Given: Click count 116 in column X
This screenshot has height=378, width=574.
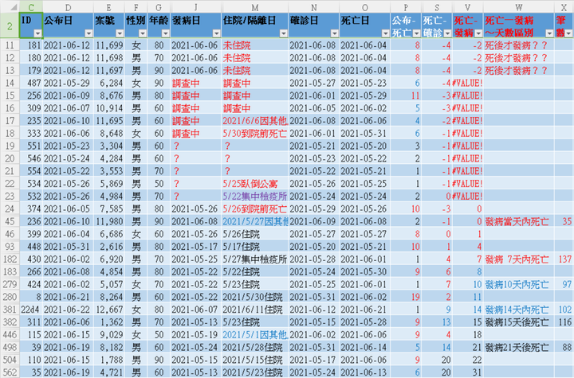Looking at the screenshot, I should click(x=564, y=322).
